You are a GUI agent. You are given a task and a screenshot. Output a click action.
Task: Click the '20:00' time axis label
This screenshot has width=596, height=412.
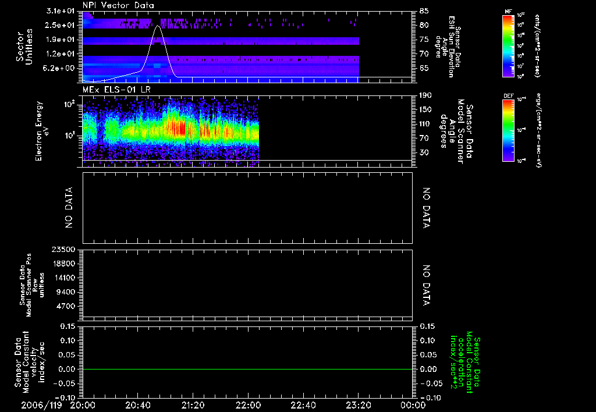tap(83, 405)
